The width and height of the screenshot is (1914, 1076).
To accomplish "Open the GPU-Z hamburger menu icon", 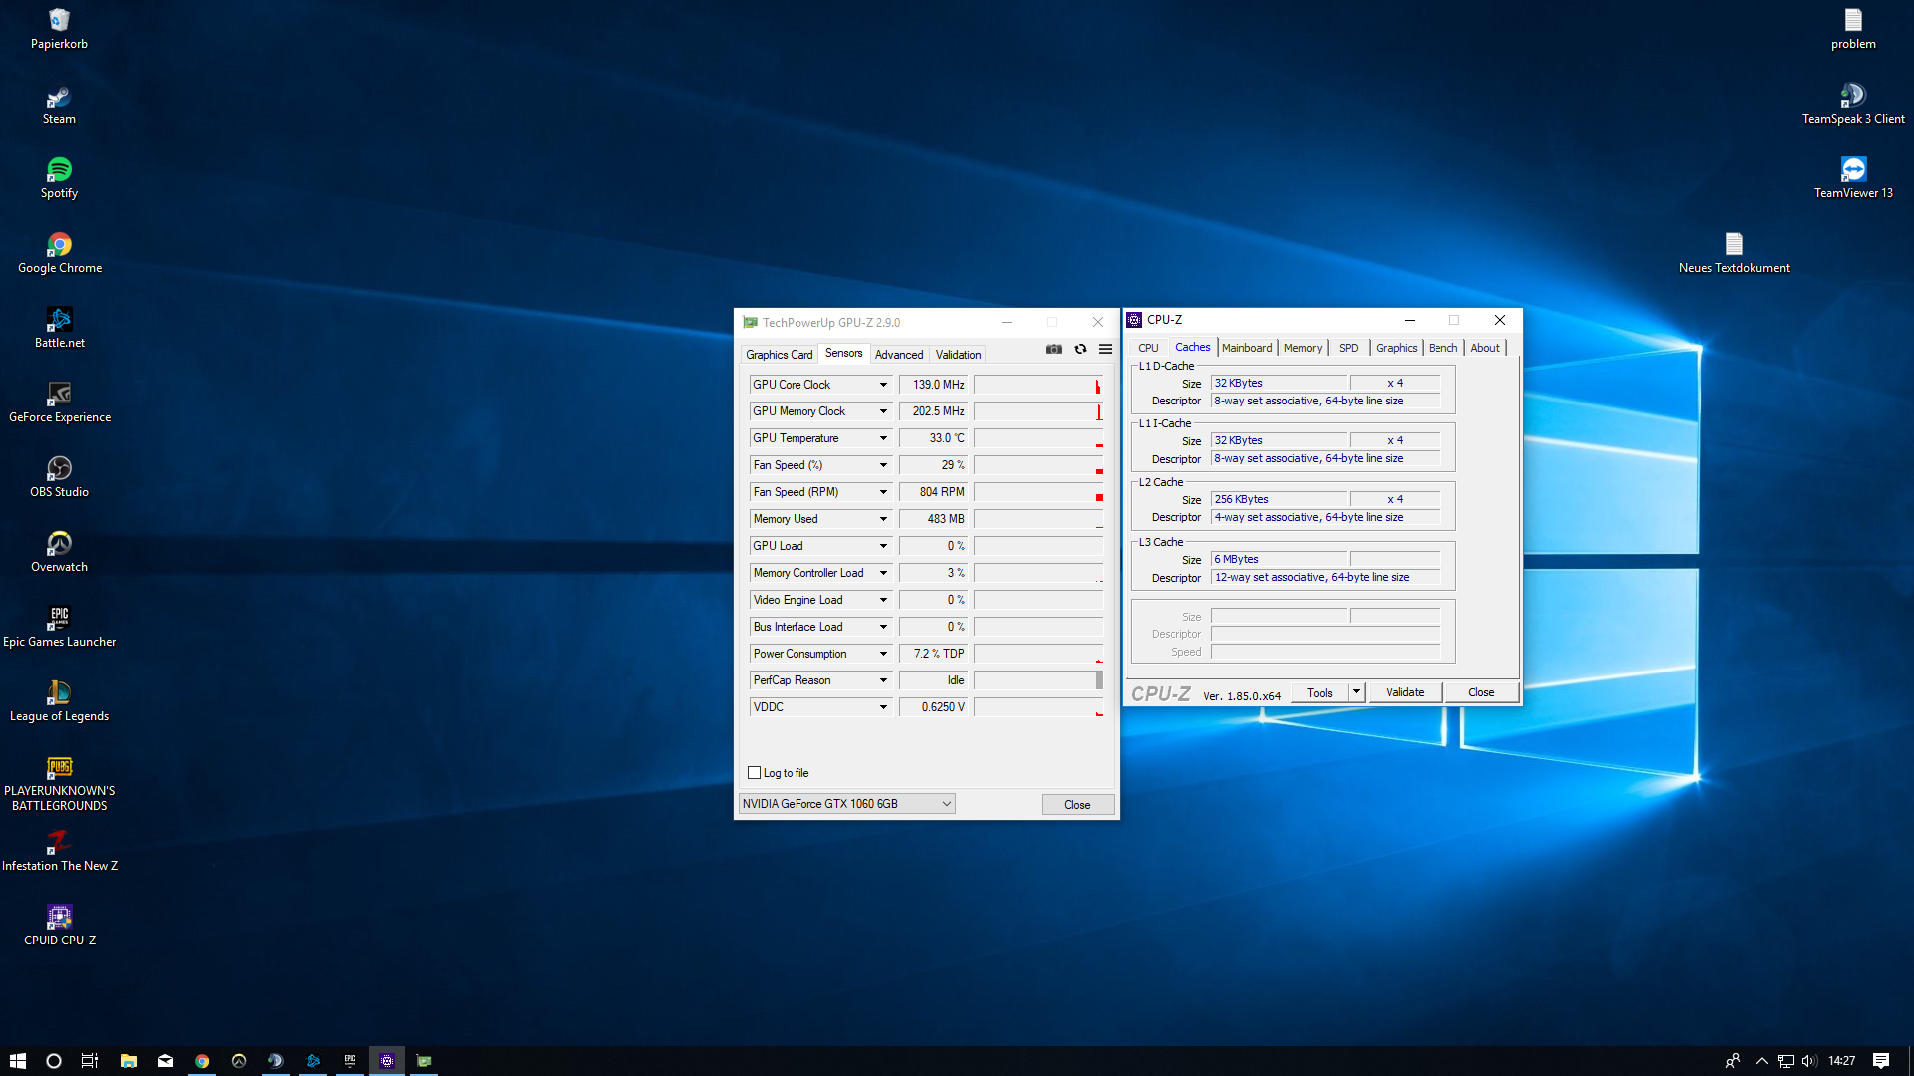I will 1105,349.
